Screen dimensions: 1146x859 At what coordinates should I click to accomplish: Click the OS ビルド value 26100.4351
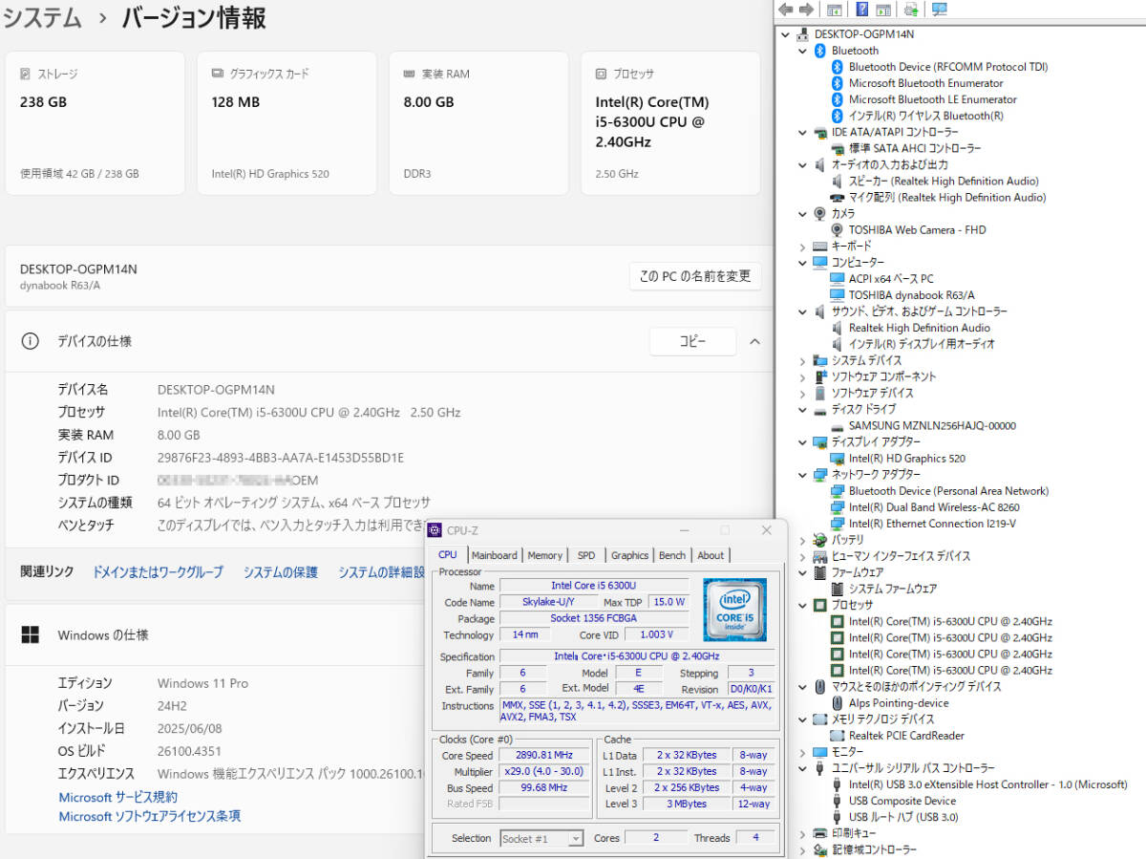(x=189, y=751)
